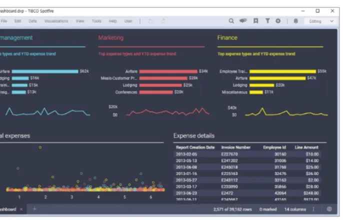Click the notifications bell icon
Viewport: 343px width, 220px height.
[x=296, y=21]
